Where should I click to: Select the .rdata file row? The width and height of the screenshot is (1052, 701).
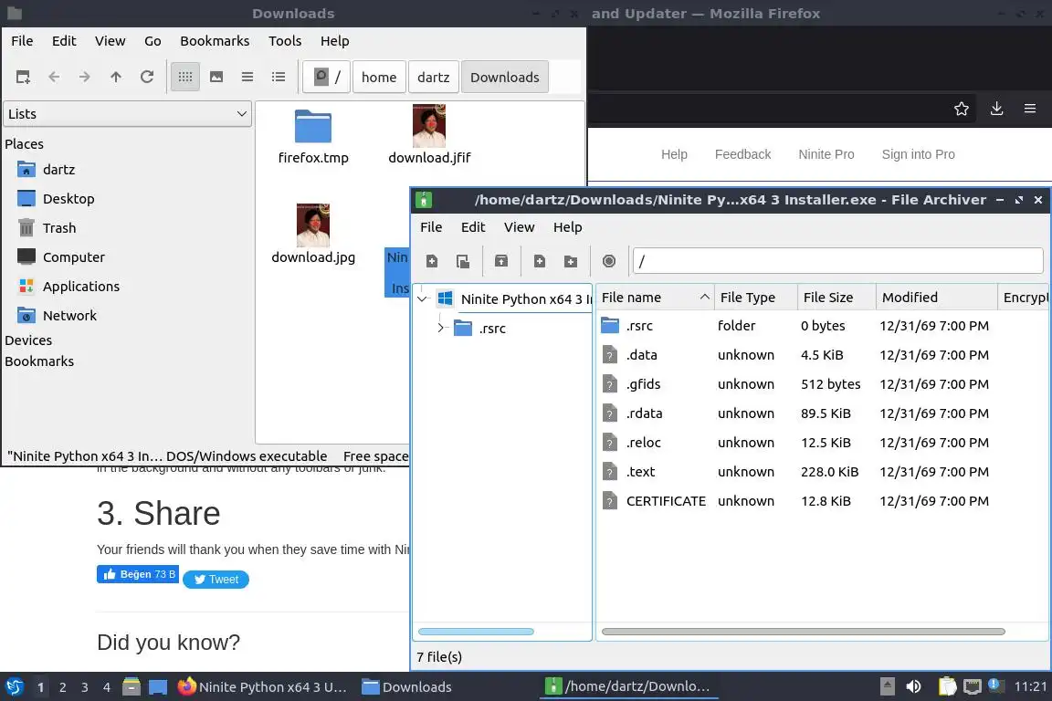pyautogui.click(x=822, y=413)
